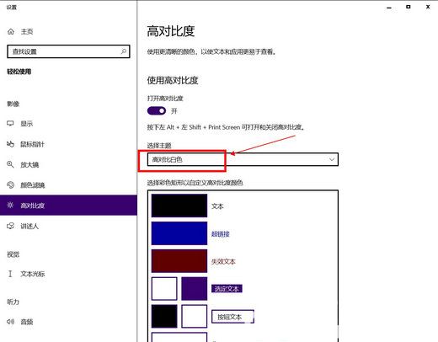Click the dark red 失效文本 swatch
Viewport: 438px width, 342px height.
(179, 261)
